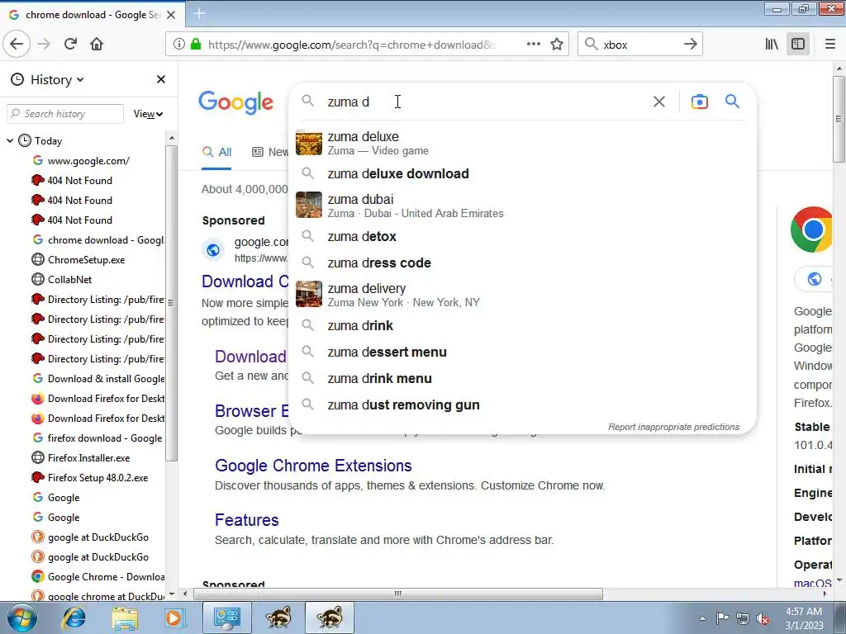Screen dimensions: 846x634
Task: Show hidden system tray icons
Action: 702,618
